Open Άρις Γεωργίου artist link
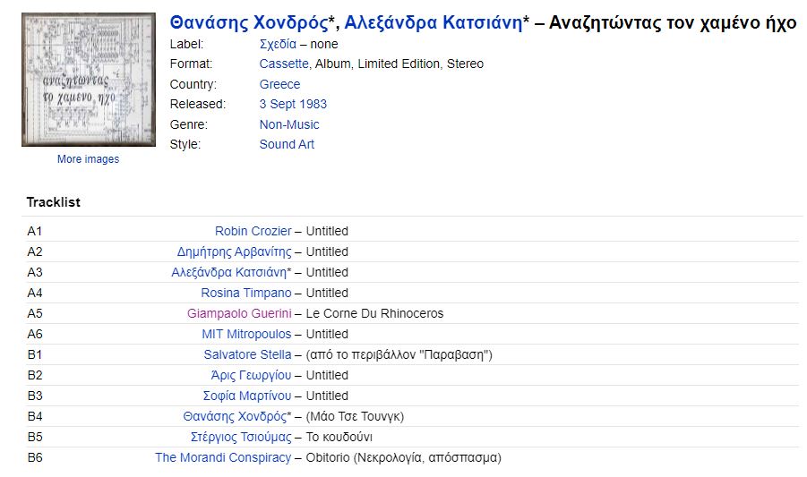 [x=251, y=375]
